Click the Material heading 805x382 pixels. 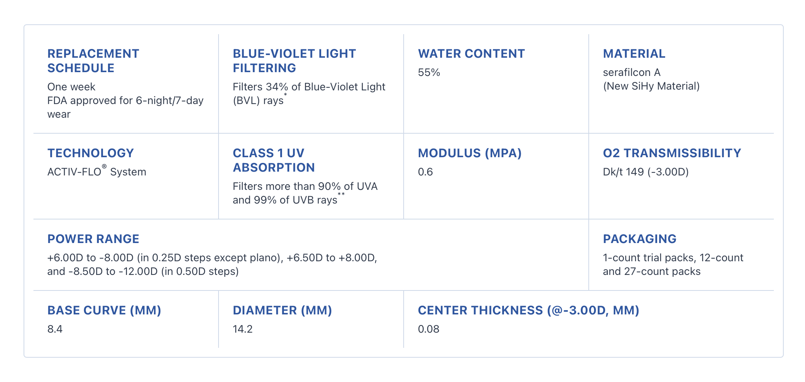[x=634, y=54]
